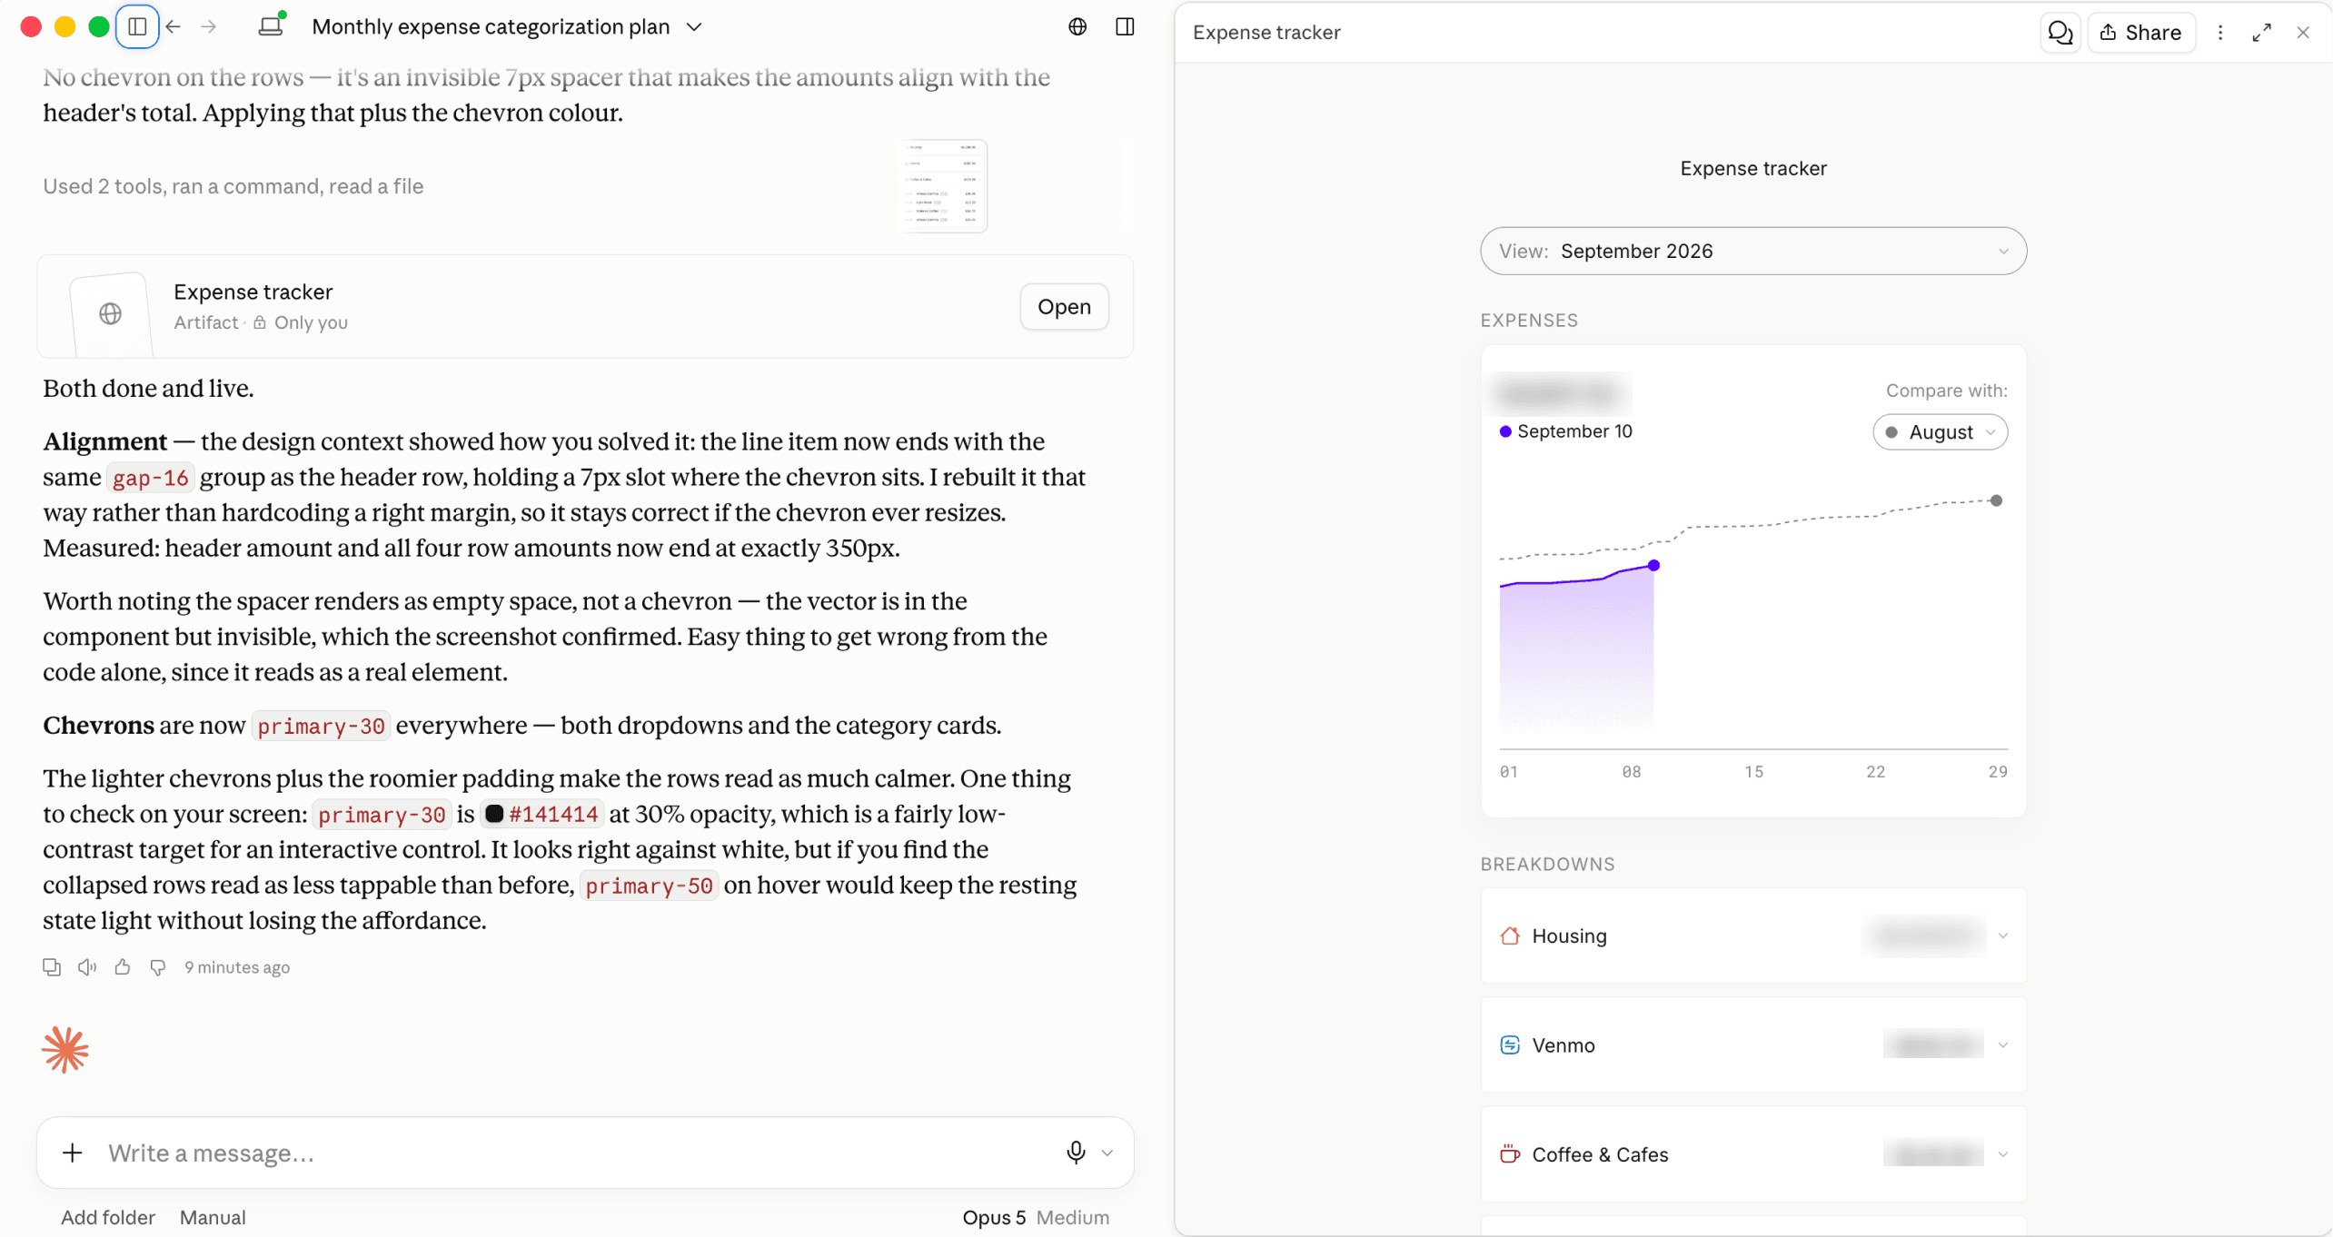This screenshot has height=1237, width=2333.
Task: Expand the Venmo breakdown row
Action: pos(1752,1044)
